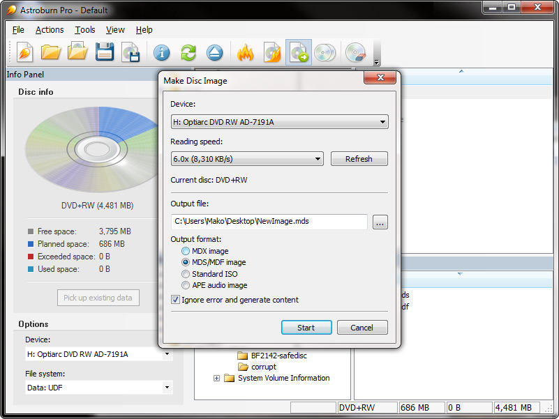Viewport: 559px width, 419px height.
Task: Click Pick up existing data button
Action: [98, 298]
